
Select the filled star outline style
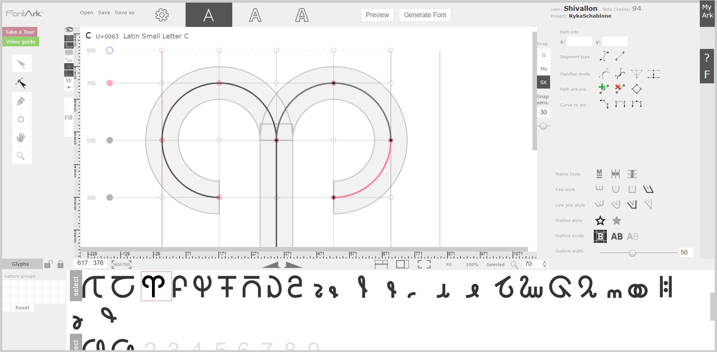pos(617,221)
